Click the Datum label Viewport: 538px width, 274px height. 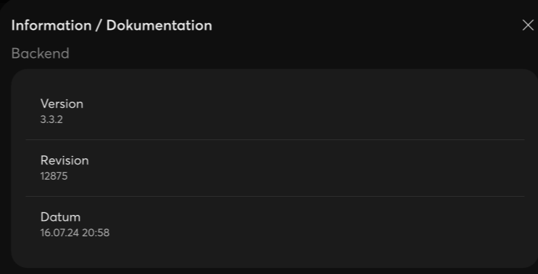click(x=60, y=217)
